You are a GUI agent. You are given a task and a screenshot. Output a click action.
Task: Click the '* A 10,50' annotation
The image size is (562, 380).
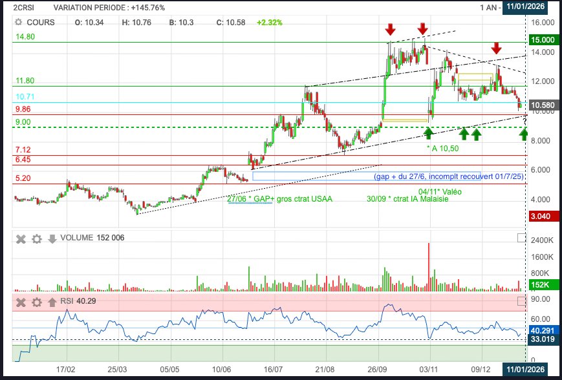[442, 148]
